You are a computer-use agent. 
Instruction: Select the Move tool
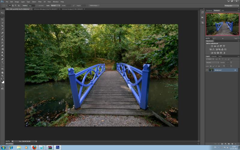coord(2,13)
